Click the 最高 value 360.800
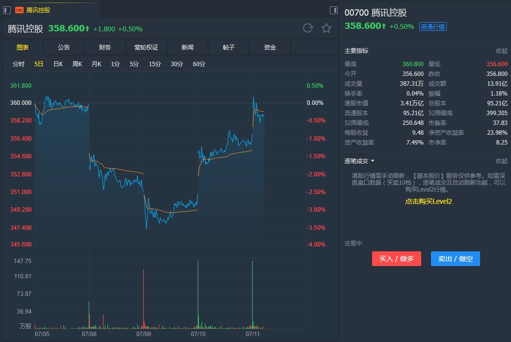The height and width of the screenshot is (342, 511). pos(413,64)
